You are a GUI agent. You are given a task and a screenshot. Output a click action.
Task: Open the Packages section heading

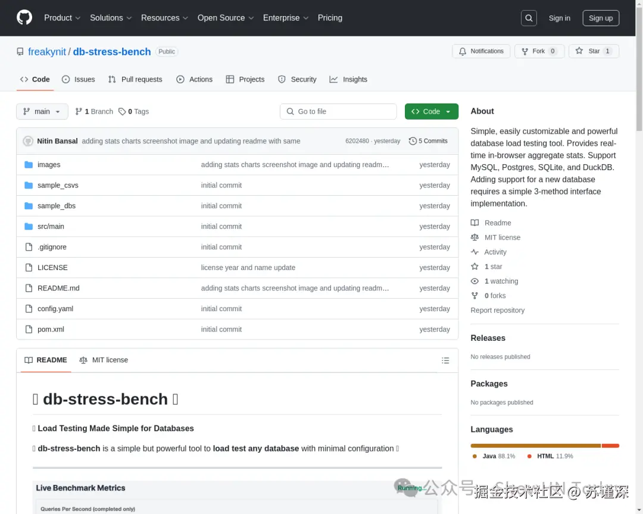(489, 384)
